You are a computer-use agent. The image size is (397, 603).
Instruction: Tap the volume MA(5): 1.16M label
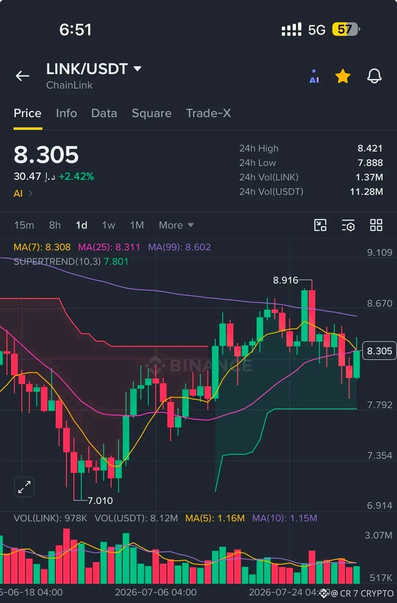point(215,518)
